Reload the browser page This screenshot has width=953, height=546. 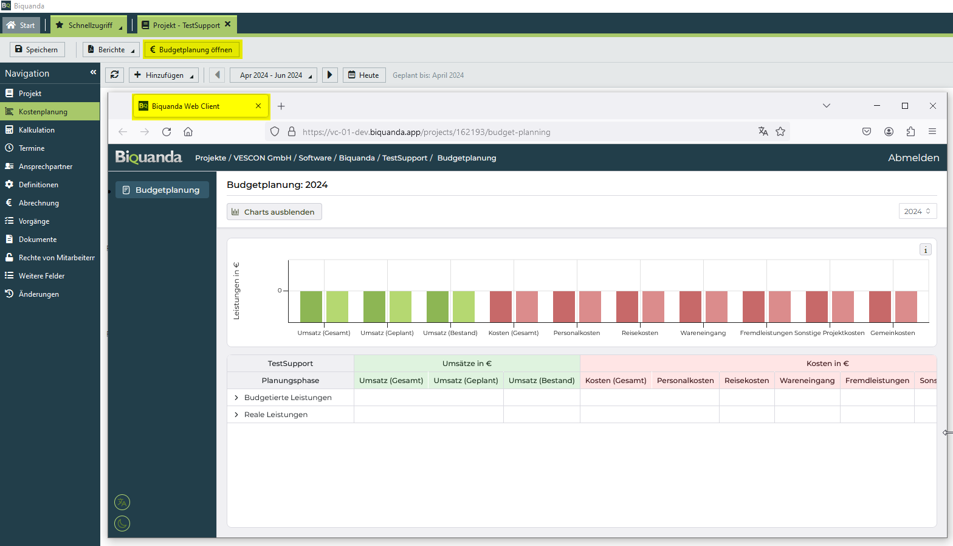167,131
